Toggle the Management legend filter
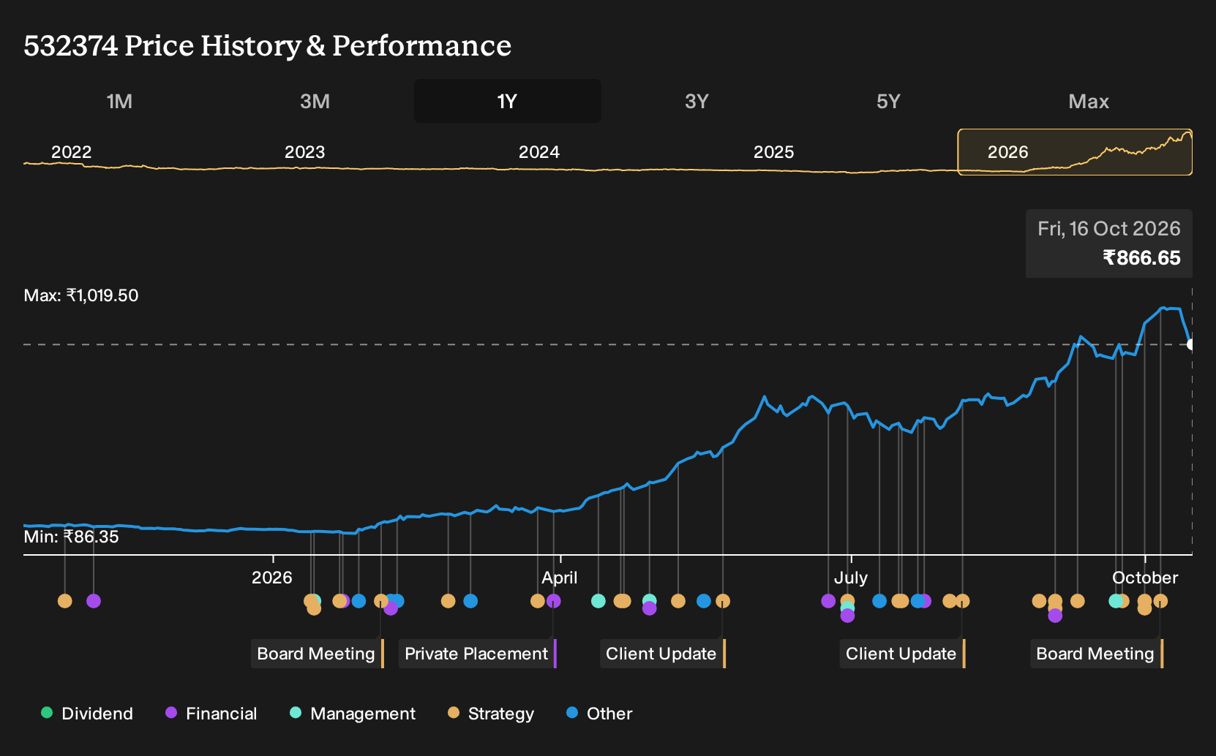 pyautogui.click(x=353, y=714)
